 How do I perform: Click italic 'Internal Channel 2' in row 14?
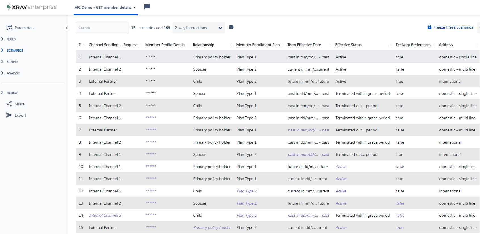pos(105,215)
